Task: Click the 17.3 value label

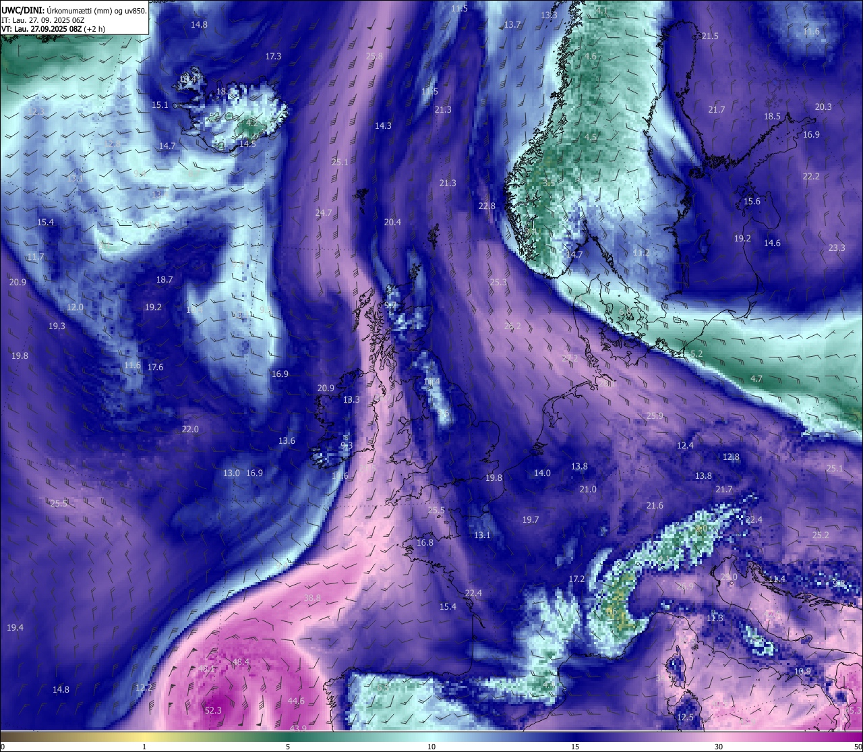Action: click(273, 56)
